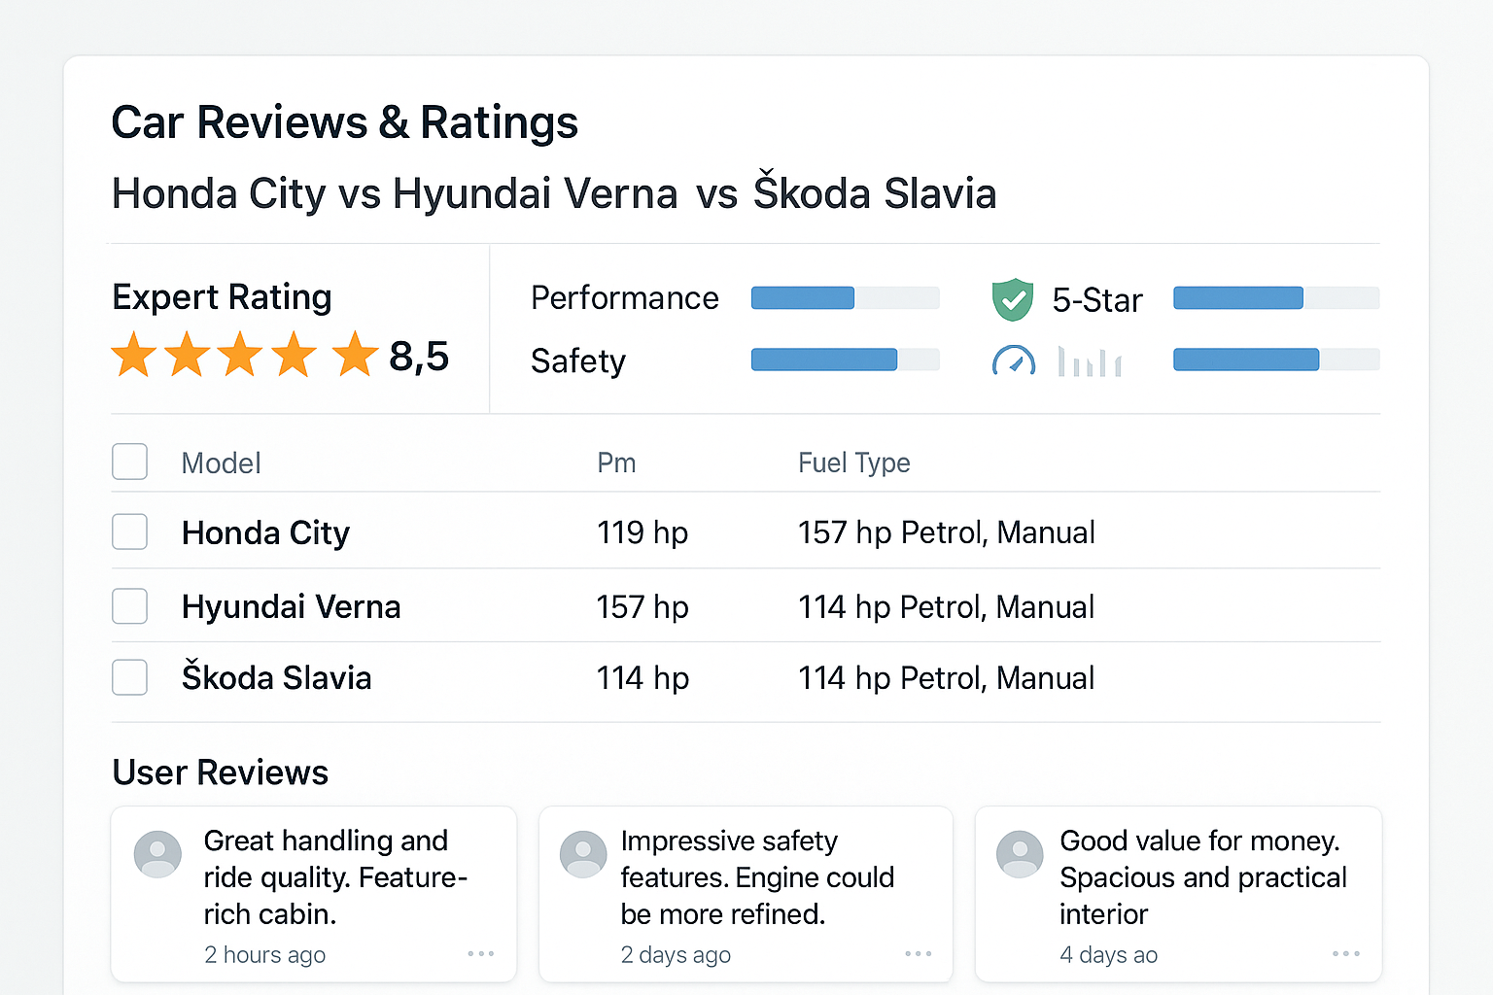The width and height of the screenshot is (1493, 995).
Task: Click the Performance rating bar
Action: pos(846,297)
